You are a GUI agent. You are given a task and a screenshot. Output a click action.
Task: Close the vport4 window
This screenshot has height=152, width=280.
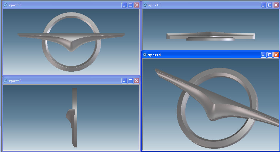coord(276,55)
